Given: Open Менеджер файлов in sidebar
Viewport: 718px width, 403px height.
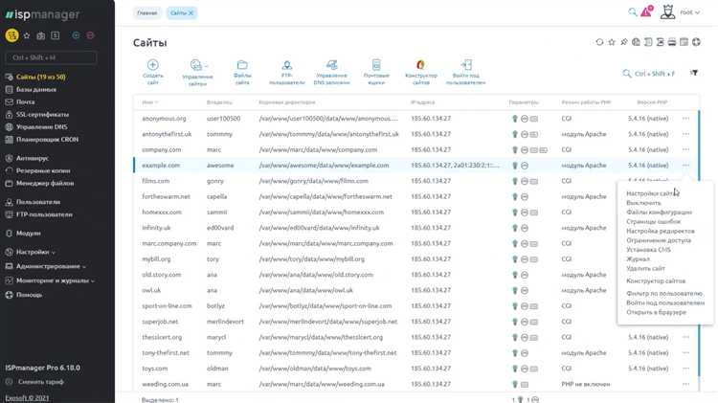Looking at the screenshot, I should [44, 183].
